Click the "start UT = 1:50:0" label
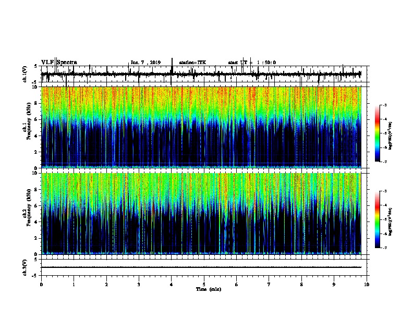 [x=252, y=63]
